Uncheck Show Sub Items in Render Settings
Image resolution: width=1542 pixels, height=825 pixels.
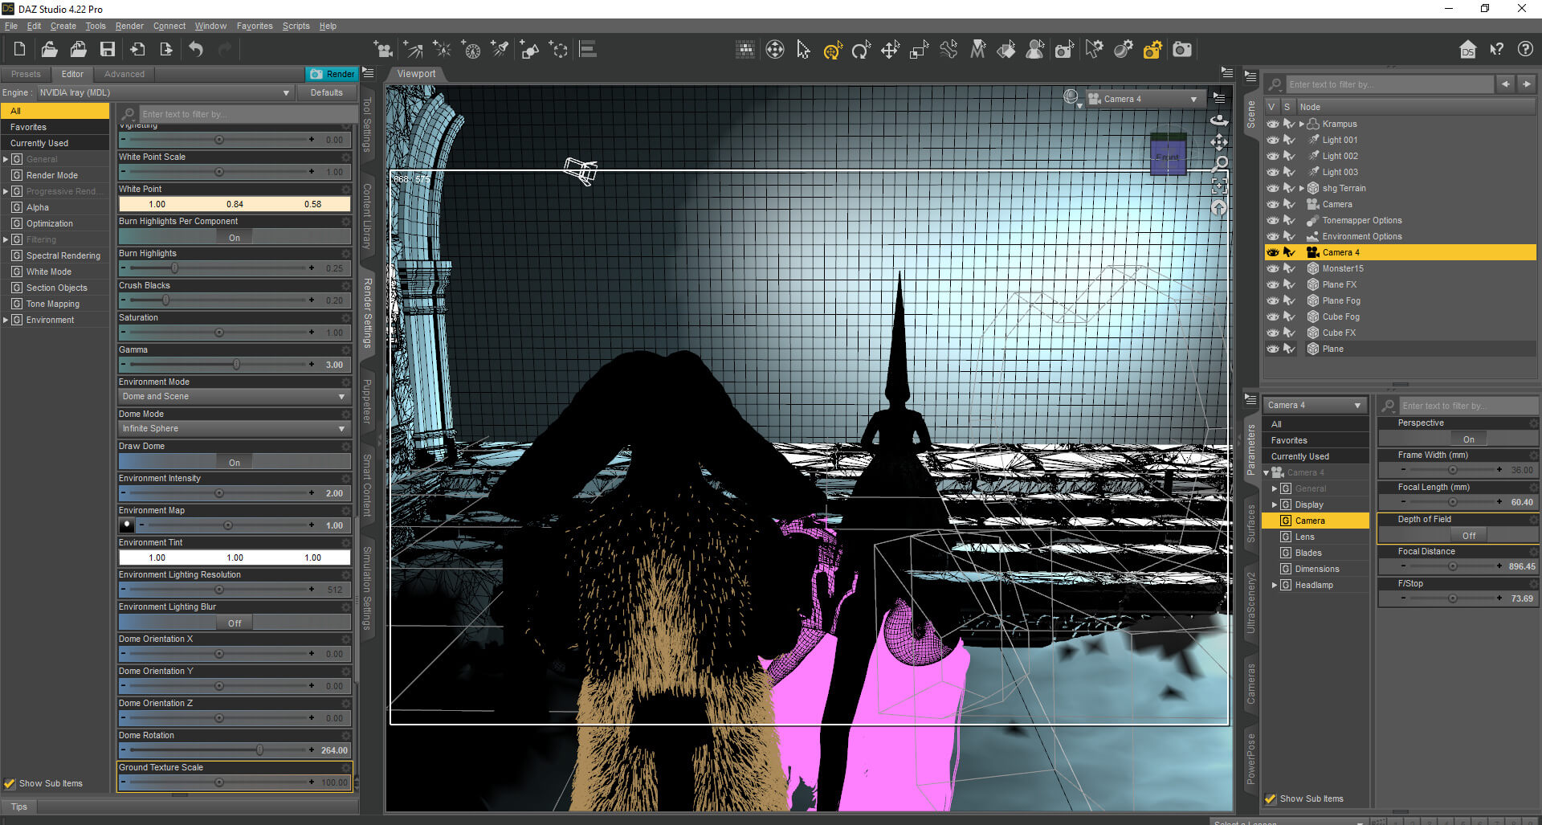point(10,783)
